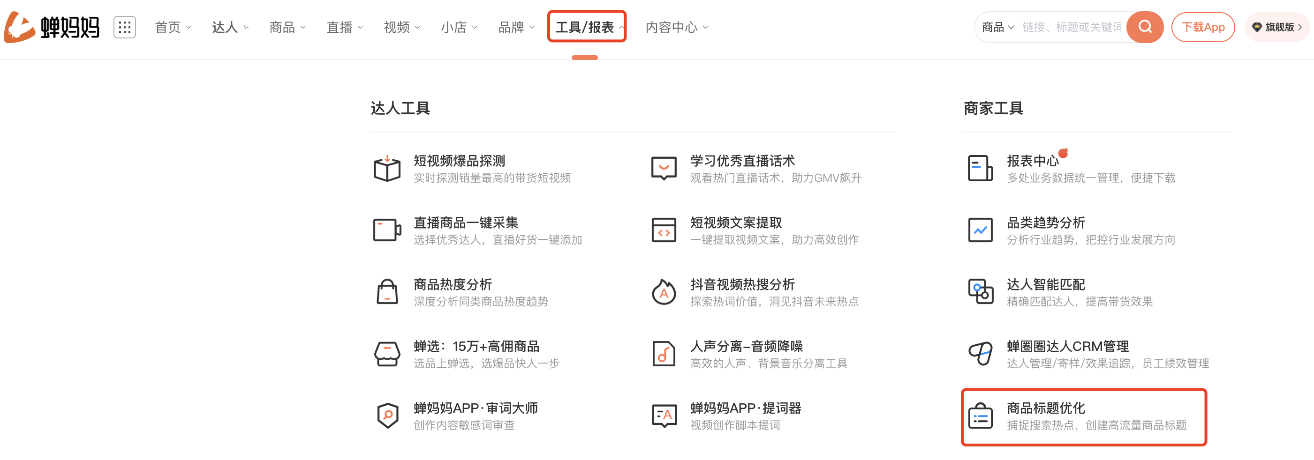
Task: Open 直播商品一键采集 tool title
Action: [466, 223]
